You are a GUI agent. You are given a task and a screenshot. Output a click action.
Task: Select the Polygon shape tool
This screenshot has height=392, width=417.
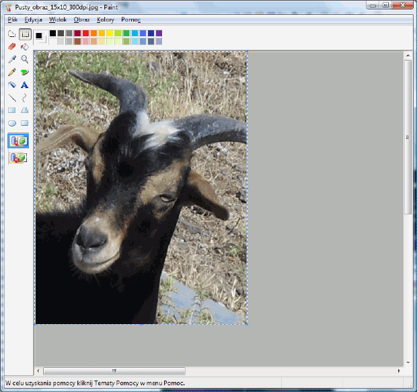pyautogui.click(x=25, y=110)
